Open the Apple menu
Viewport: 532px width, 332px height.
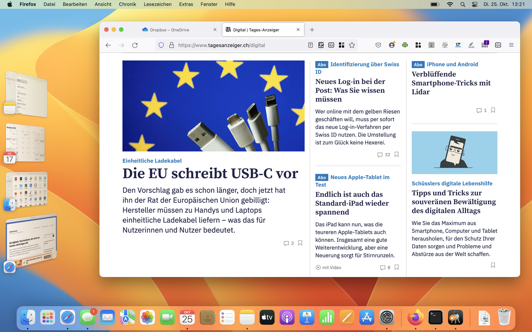10,4
